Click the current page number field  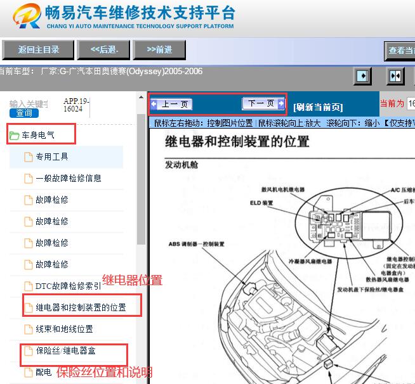[411, 103]
